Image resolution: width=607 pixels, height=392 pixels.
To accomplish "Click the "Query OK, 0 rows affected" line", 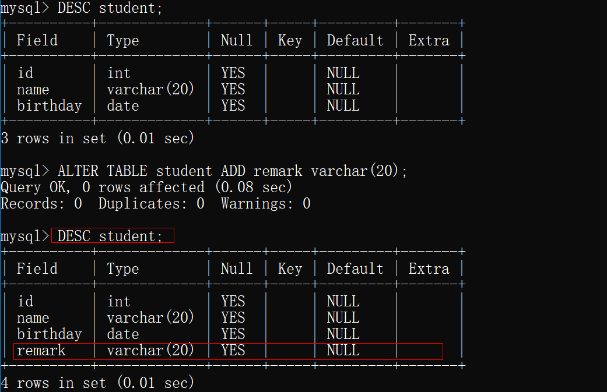I will (x=146, y=187).
